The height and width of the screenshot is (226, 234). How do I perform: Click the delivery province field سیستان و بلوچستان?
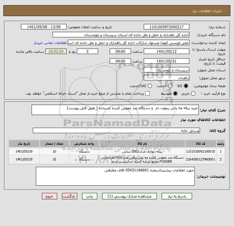tap(167, 70)
